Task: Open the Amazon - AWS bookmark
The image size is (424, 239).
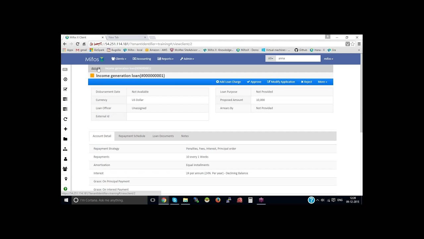Action: [156, 50]
